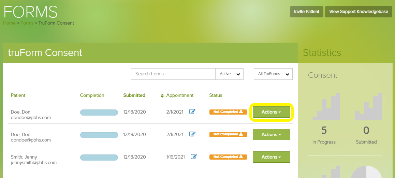The image size is (395, 178).
Task: Click Not Completed status badge in first row
Action: tap(228, 112)
